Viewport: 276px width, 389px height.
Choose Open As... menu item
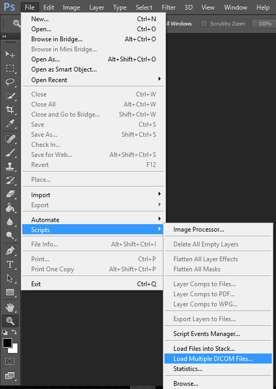tap(93, 59)
